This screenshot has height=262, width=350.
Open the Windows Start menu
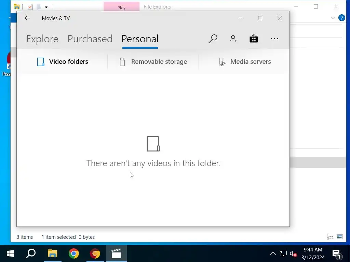pos(10,253)
